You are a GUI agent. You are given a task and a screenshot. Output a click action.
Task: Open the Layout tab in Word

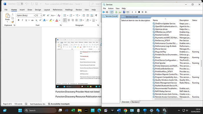[x=47, y=10]
